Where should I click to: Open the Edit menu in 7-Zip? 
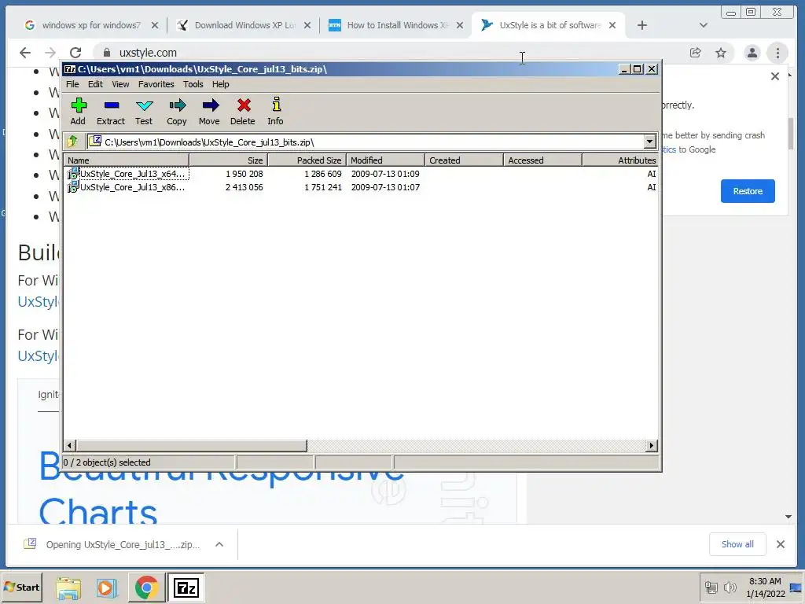(x=95, y=84)
